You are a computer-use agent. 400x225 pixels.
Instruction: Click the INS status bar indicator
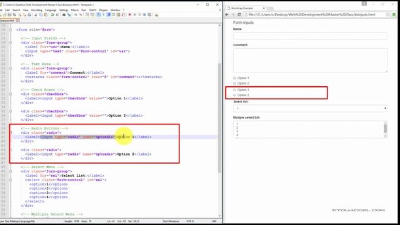coord(214,221)
